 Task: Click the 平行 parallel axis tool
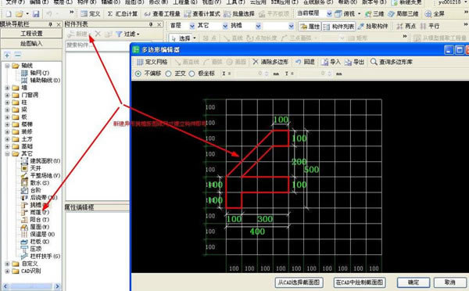(429, 27)
